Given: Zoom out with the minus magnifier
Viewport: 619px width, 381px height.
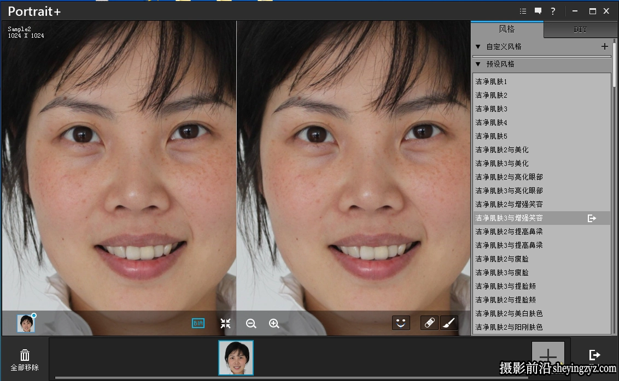Looking at the screenshot, I should tap(251, 324).
